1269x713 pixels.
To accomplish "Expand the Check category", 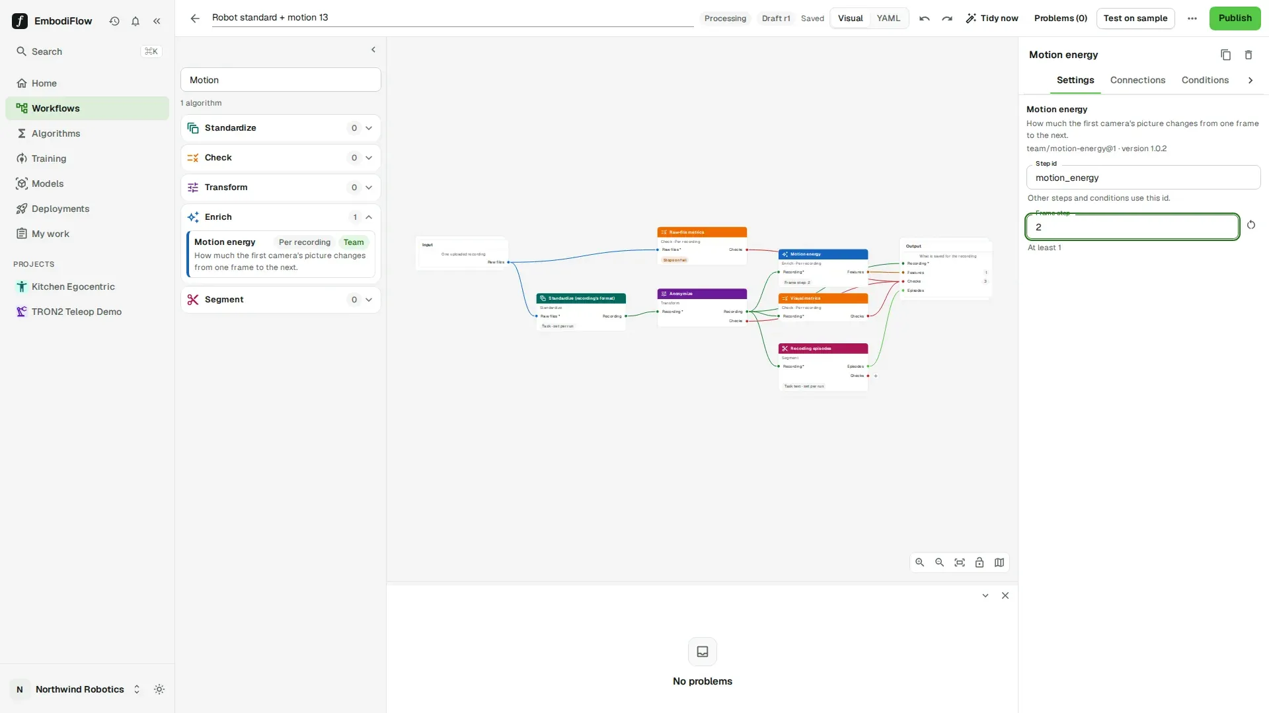I will tap(281, 158).
